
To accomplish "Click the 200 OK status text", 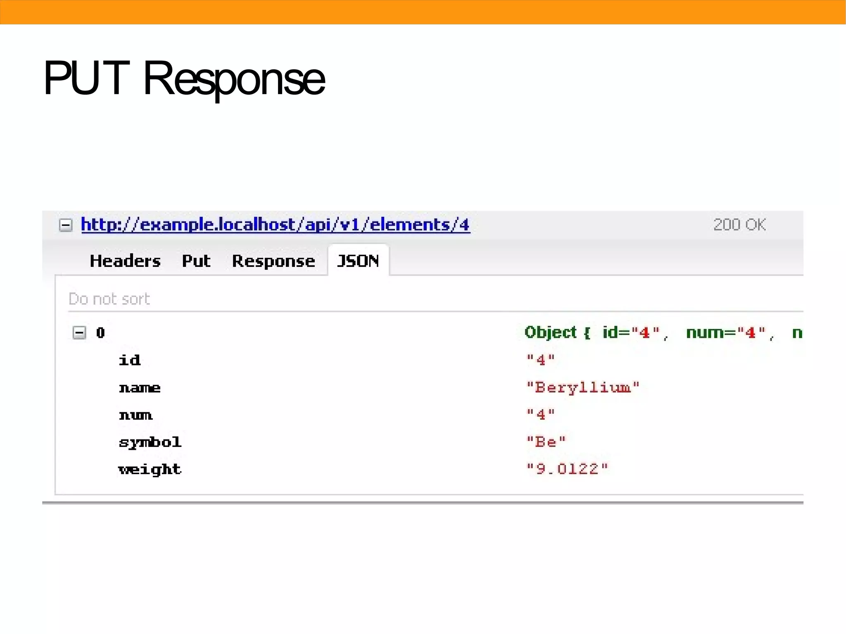I will (739, 225).
